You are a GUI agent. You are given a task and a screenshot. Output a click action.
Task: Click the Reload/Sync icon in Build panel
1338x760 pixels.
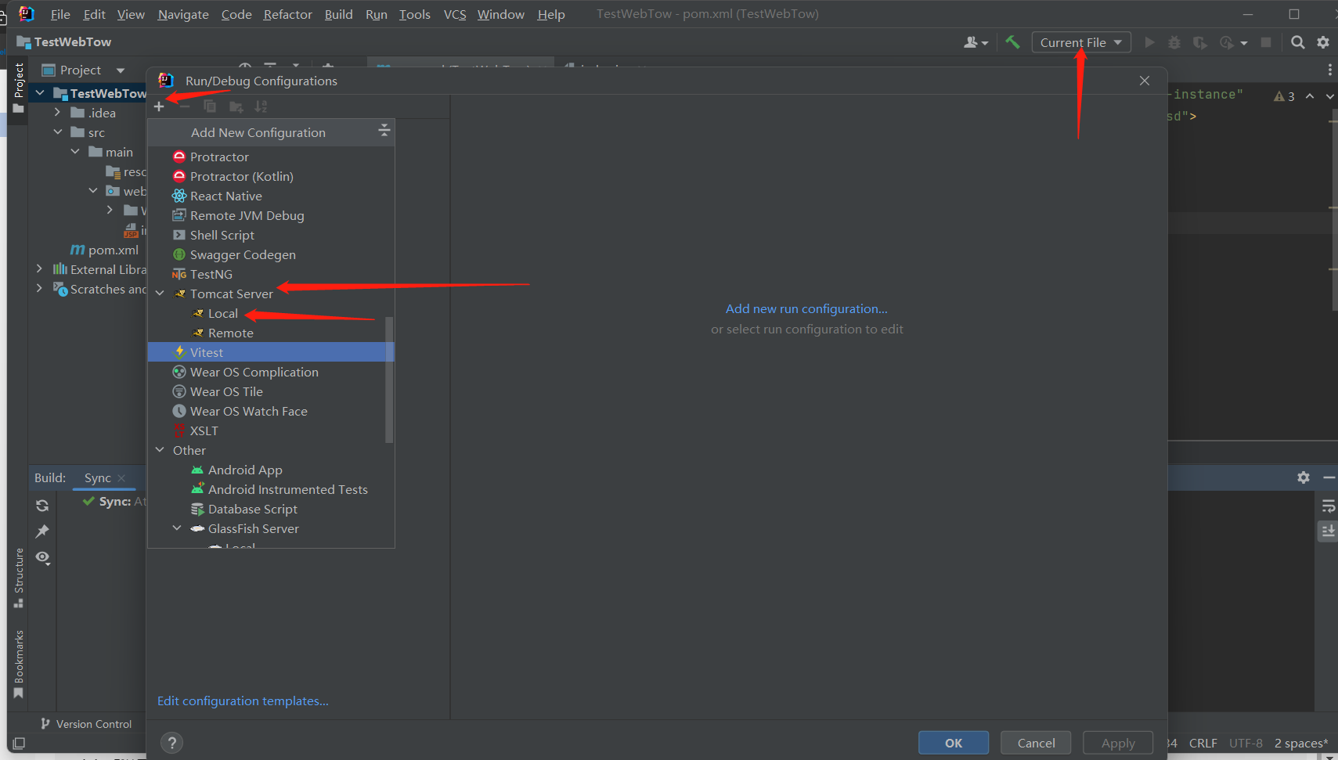42,506
